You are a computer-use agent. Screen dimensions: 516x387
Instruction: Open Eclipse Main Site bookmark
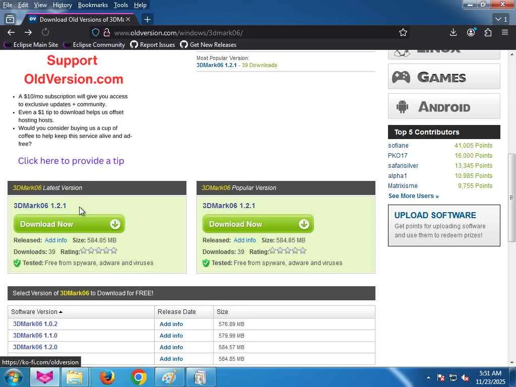[x=31, y=44]
